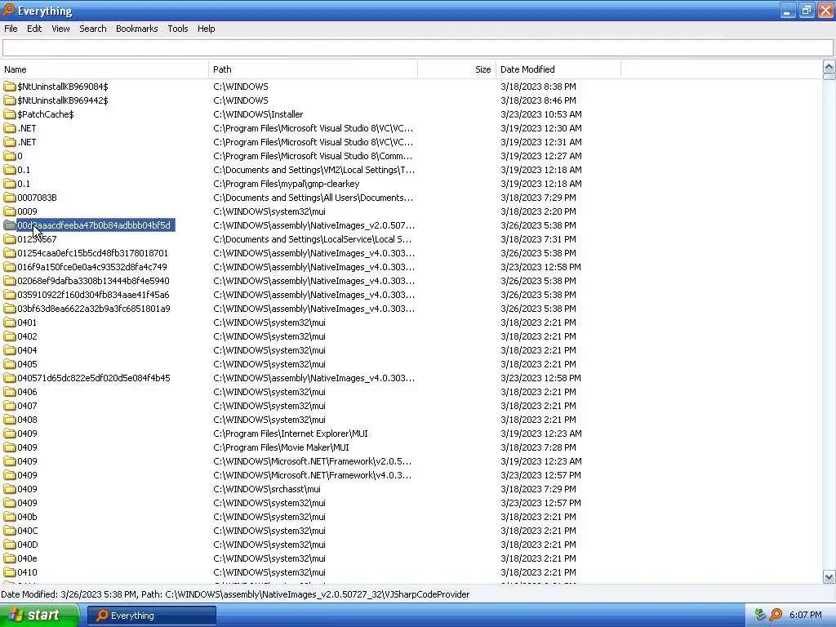
Task: Click folder icon of 01254caa0efc15b5cd48fb3178018701
Action: pyautogui.click(x=10, y=253)
